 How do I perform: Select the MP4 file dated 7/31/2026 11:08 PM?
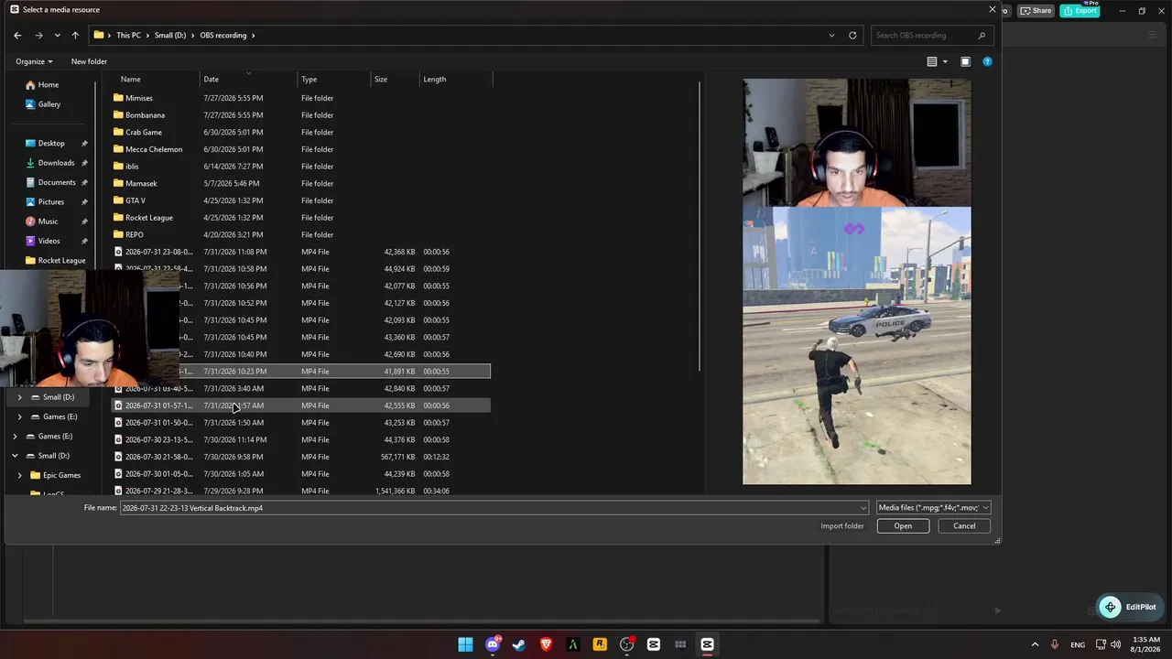[300, 252]
